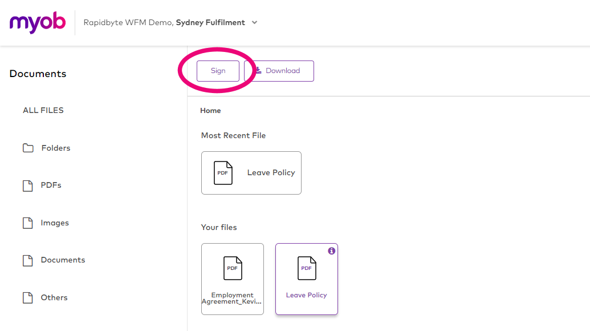Go to the Home breadcrumb
This screenshot has height=331, width=590.
[x=210, y=111]
